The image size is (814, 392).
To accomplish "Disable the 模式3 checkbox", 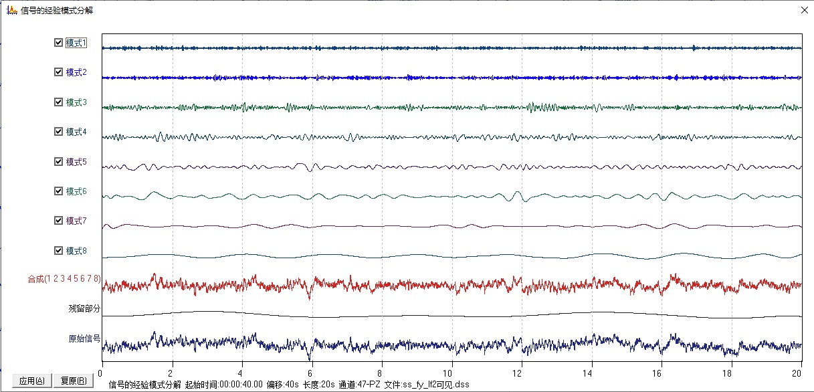I will point(59,102).
